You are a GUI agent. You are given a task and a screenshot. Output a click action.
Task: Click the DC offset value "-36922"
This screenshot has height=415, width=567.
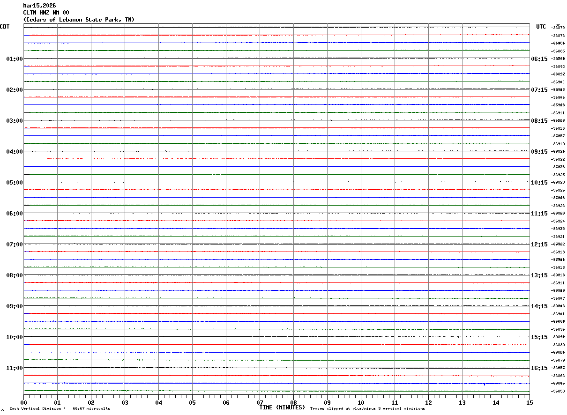[x=558, y=159]
